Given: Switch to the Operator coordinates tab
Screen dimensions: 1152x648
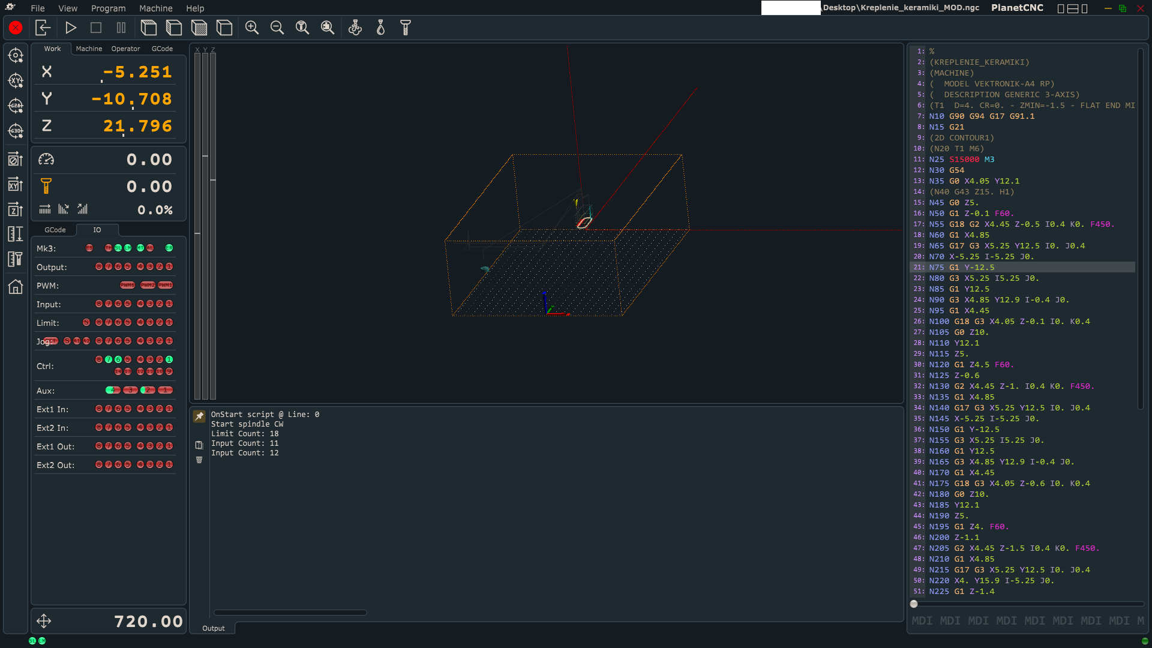Looking at the screenshot, I should [125, 49].
